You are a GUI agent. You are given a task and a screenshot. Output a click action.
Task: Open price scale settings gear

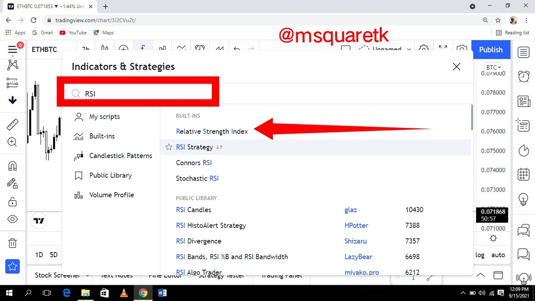(x=493, y=238)
